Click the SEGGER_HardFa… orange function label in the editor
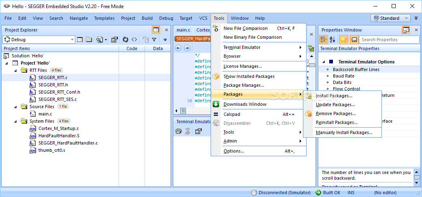Image resolution: width=422 pixels, height=197 pixels. point(193,39)
